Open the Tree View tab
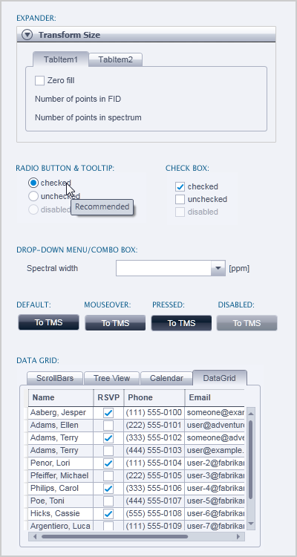The image size is (297, 557). tap(111, 378)
